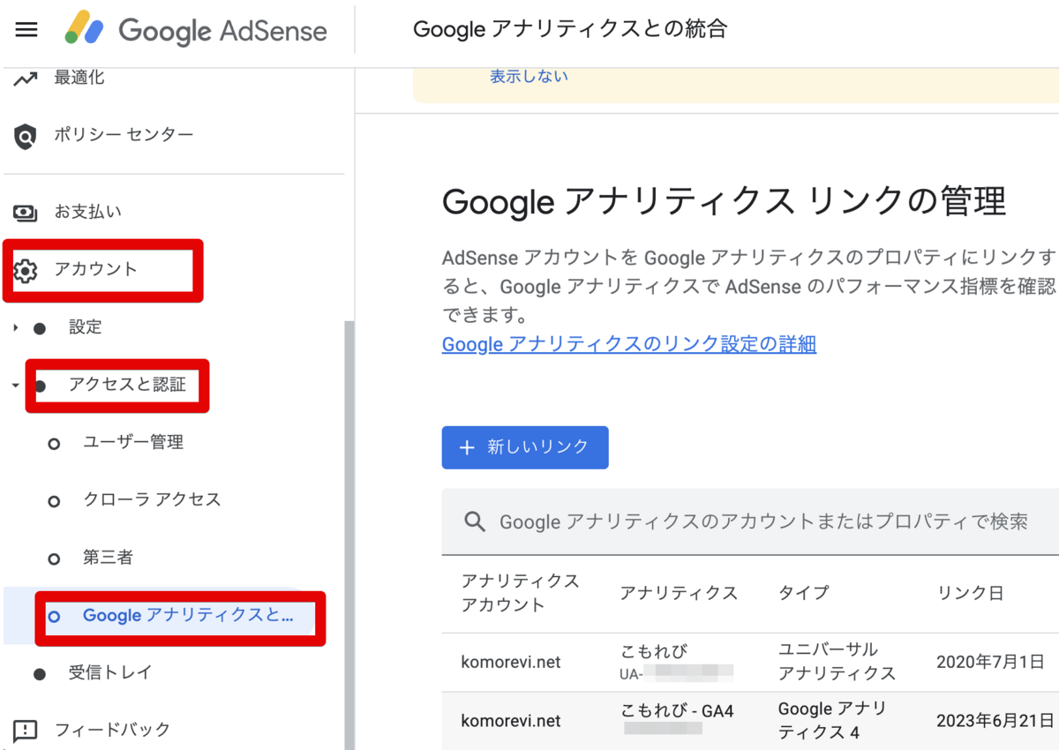Open the hamburger main menu
This screenshot has width=1059, height=750.
(x=26, y=30)
